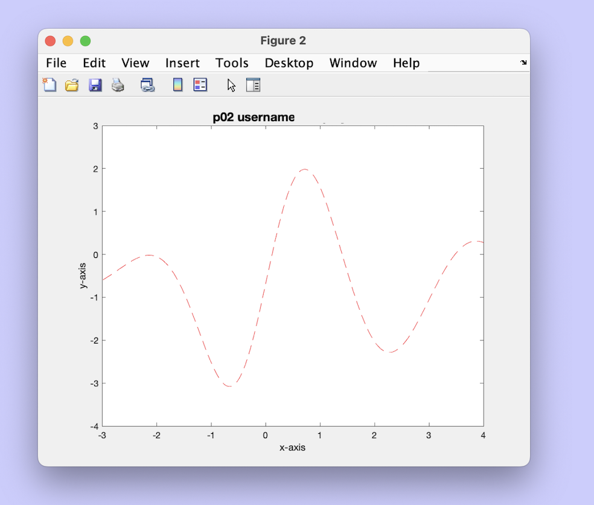Click the title 'p02 username'
The height and width of the screenshot is (505, 594).
(x=254, y=118)
